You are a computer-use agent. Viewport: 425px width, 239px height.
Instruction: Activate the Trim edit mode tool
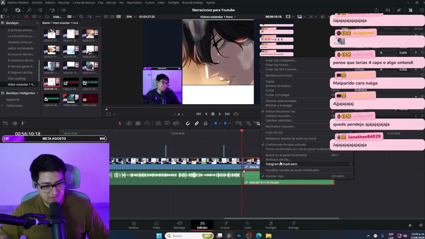pos(129,123)
